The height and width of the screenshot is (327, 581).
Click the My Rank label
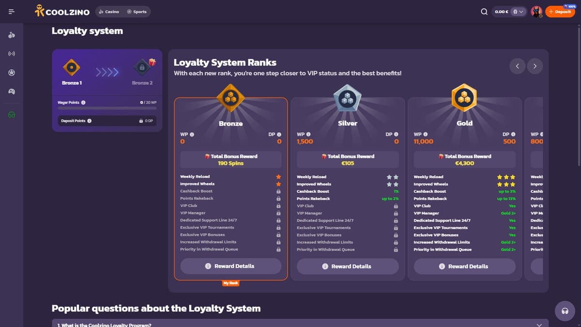click(x=230, y=283)
